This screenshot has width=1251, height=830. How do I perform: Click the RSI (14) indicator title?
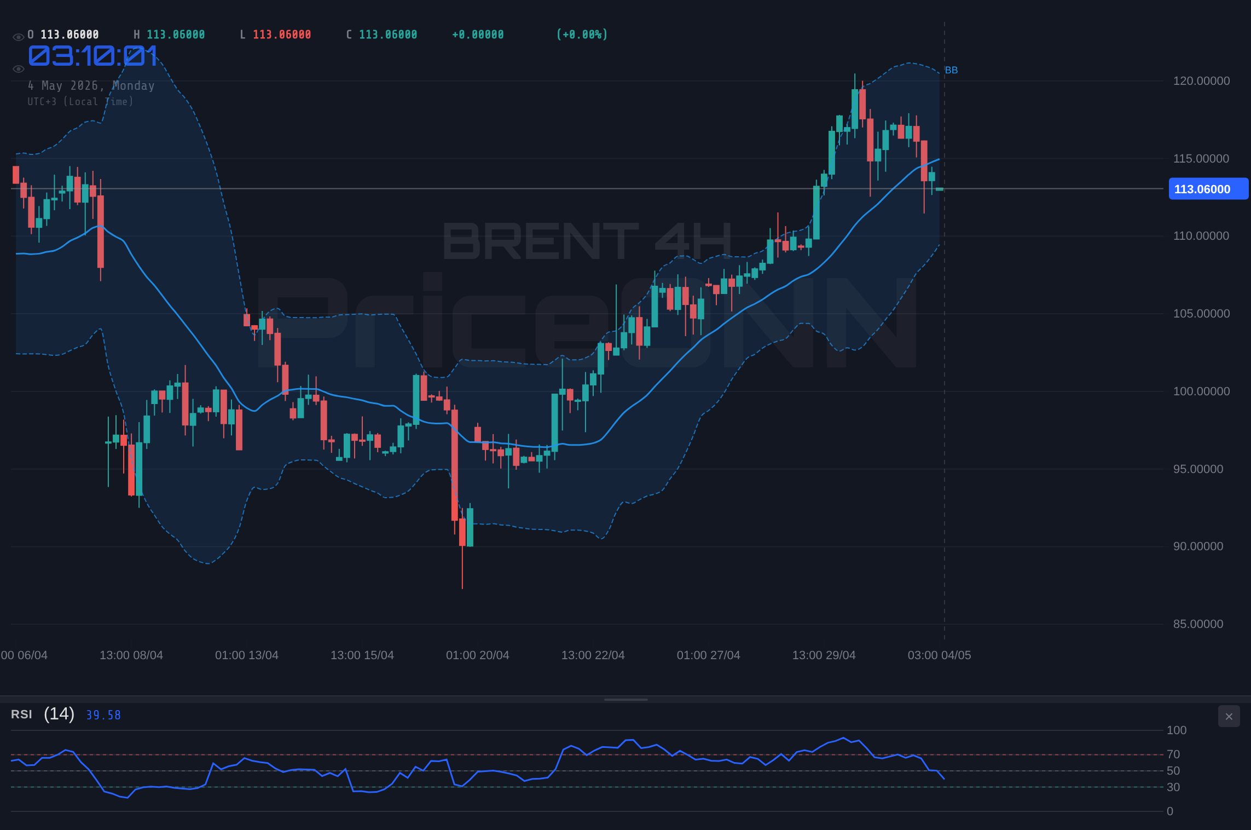(x=43, y=714)
